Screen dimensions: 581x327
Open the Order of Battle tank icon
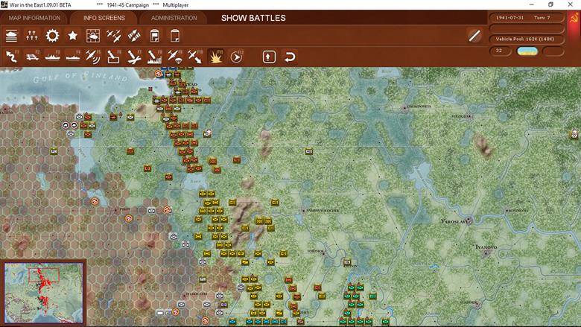pyautogui.click(x=11, y=36)
